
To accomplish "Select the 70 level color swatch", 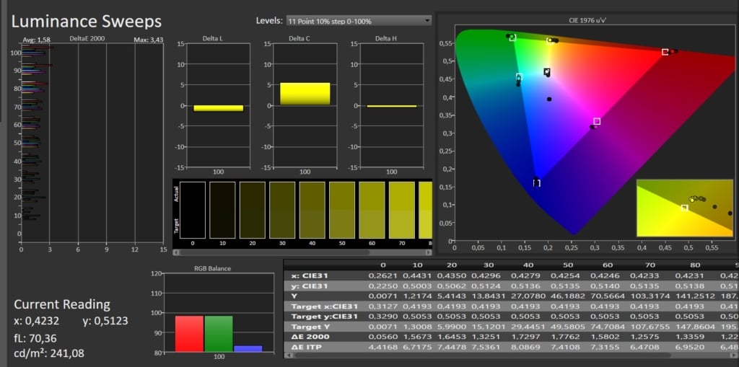I will (402, 210).
